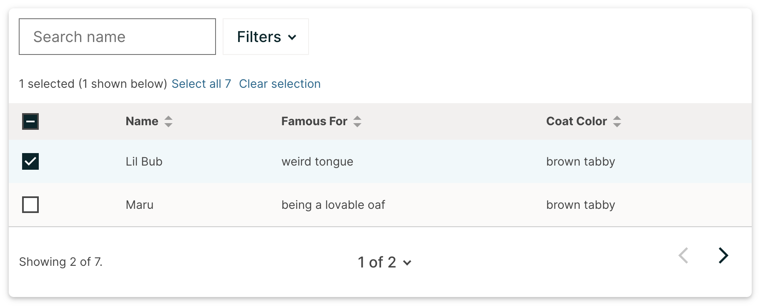Click the 'Select all 7' link

201,84
